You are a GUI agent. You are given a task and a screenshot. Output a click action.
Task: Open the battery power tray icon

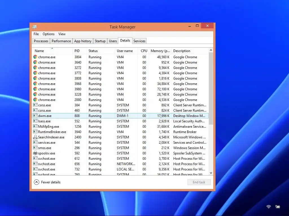(x=278, y=207)
